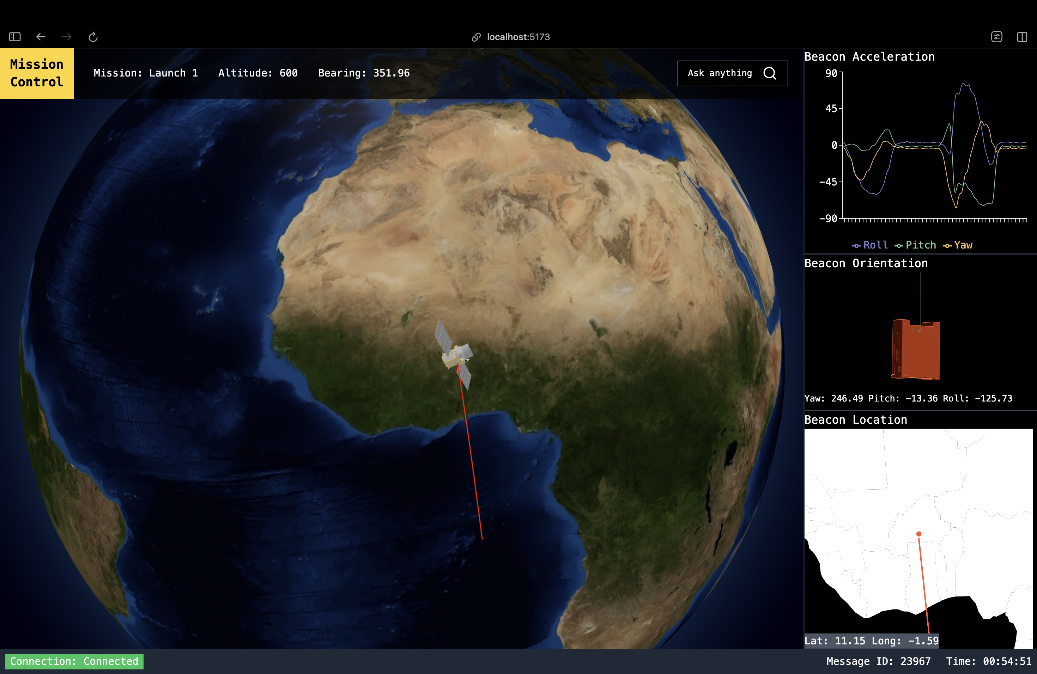
Task: Click the Mission: Launch 1 label
Action: click(146, 73)
